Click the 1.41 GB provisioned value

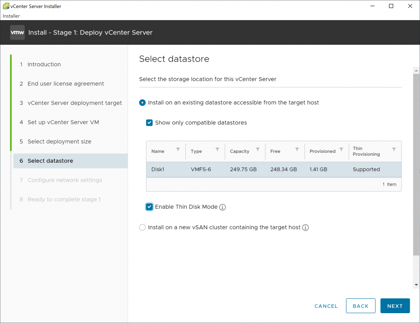[x=318, y=170]
